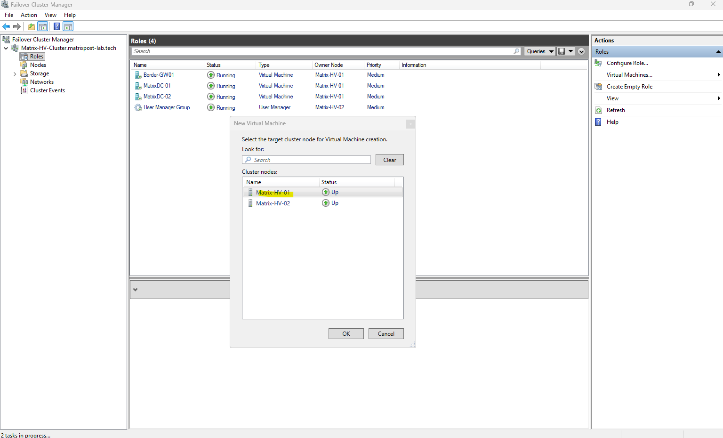Select the MatrixDC-02 role

(x=157, y=97)
